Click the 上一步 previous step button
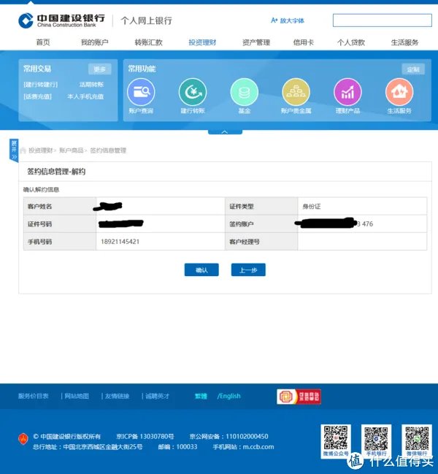The height and width of the screenshot is (474, 438). click(x=248, y=270)
